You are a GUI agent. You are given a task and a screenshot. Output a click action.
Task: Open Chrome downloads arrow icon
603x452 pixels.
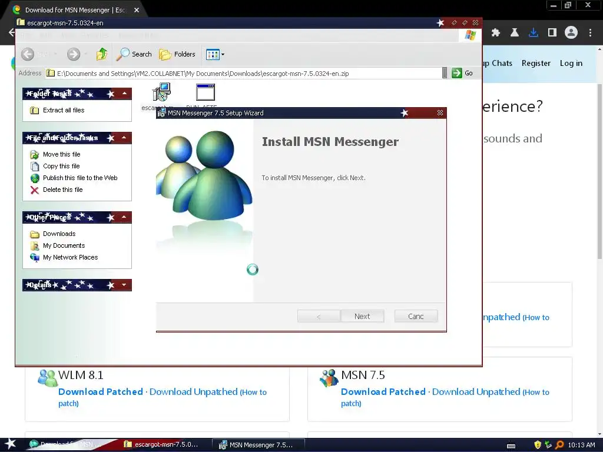(x=534, y=33)
